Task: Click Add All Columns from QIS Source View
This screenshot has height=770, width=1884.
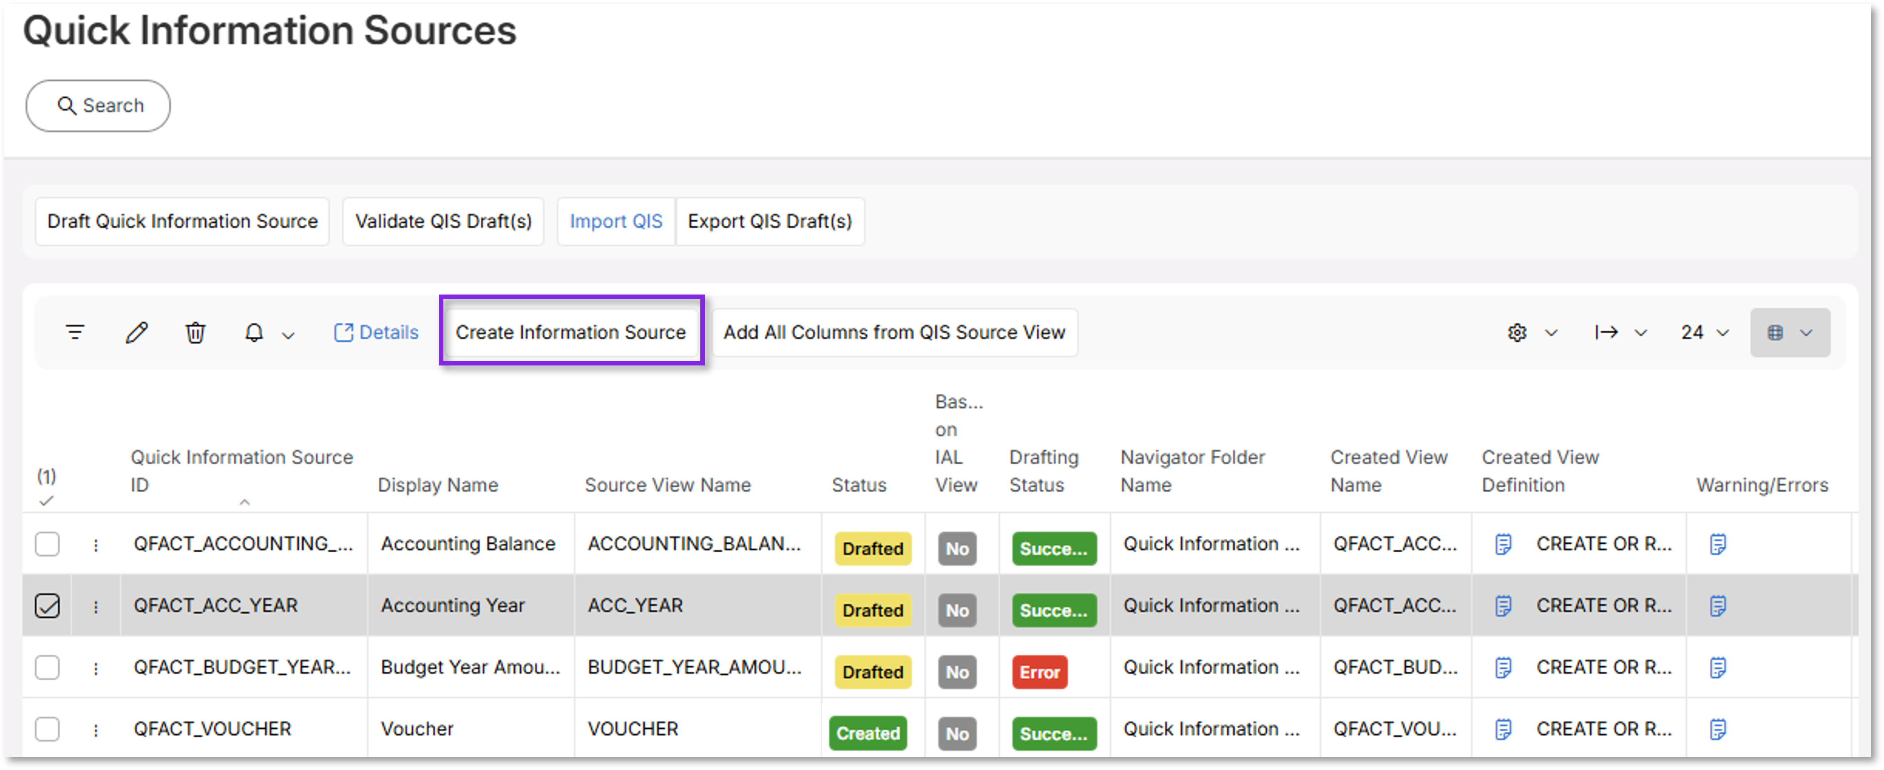Action: (894, 332)
